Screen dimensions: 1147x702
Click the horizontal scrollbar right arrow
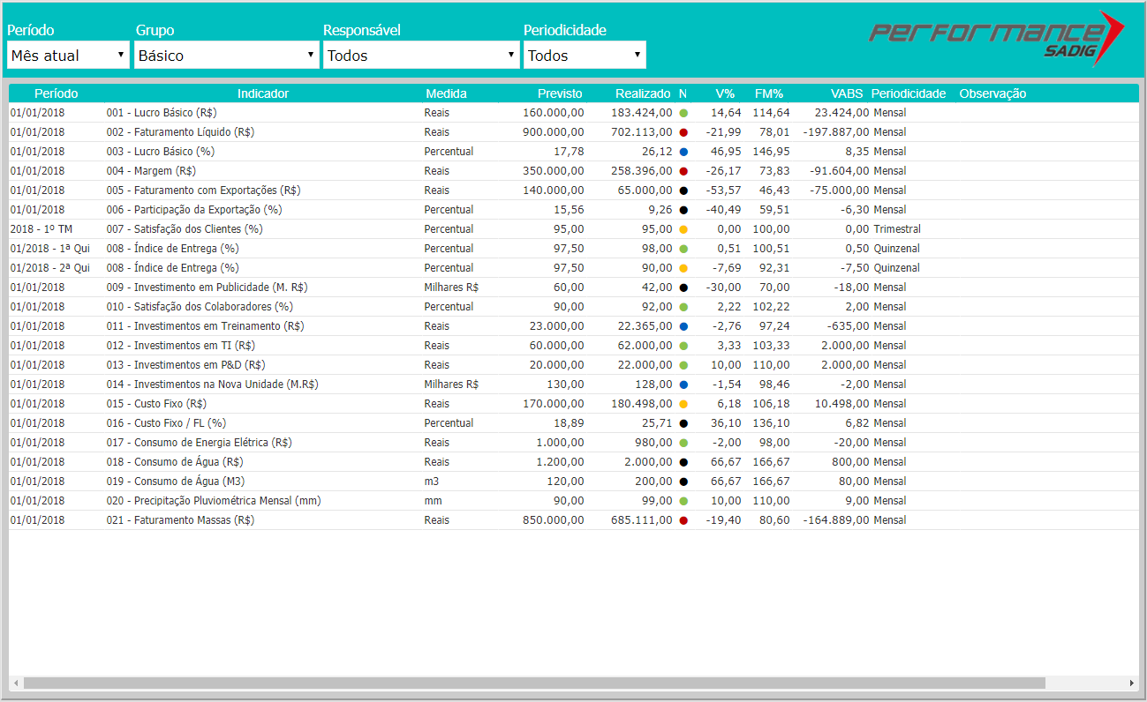[1132, 683]
